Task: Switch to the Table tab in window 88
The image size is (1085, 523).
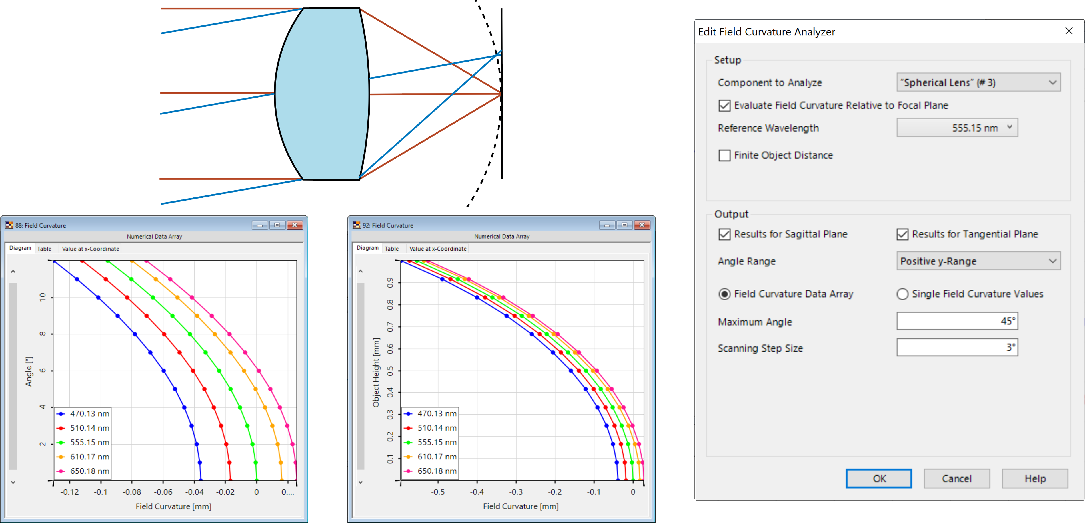Action: coord(44,248)
